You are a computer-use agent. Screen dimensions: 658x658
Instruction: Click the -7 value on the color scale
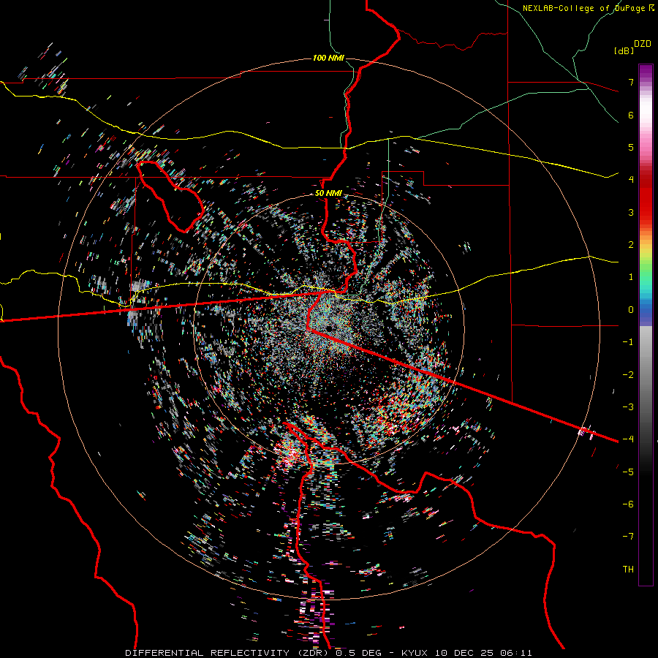click(x=628, y=537)
